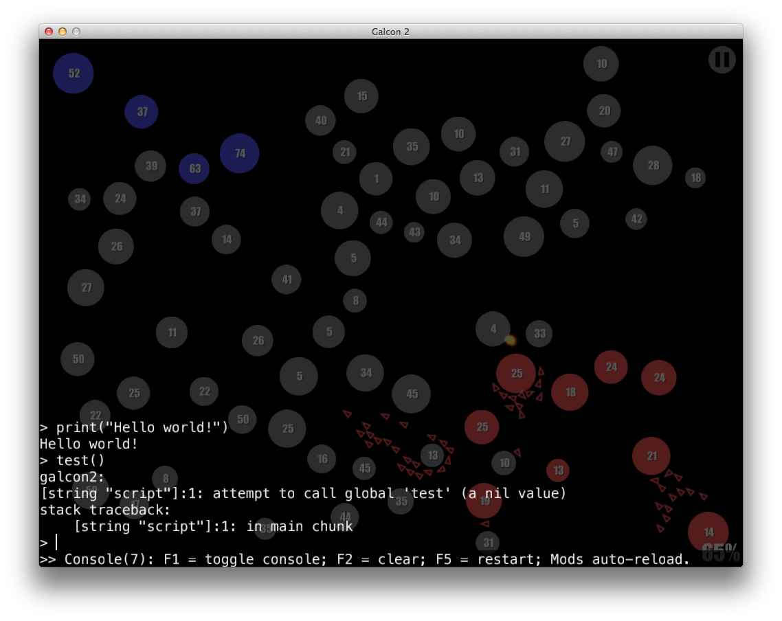The height and width of the screenshot is (621, 782).
Task: Click the neutral gray planet numbered 16
Action: tap(322, 458)
